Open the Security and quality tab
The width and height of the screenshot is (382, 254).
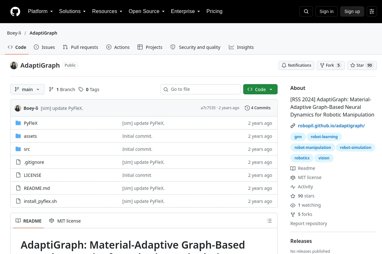(195, 47)
